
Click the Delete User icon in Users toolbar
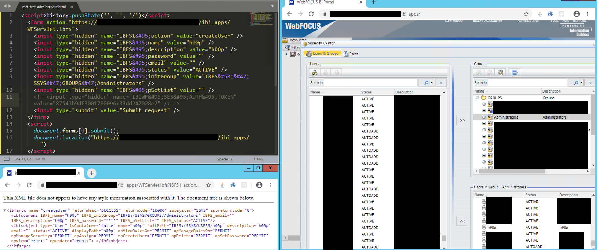pyautogui.click(x=326, y=72)
